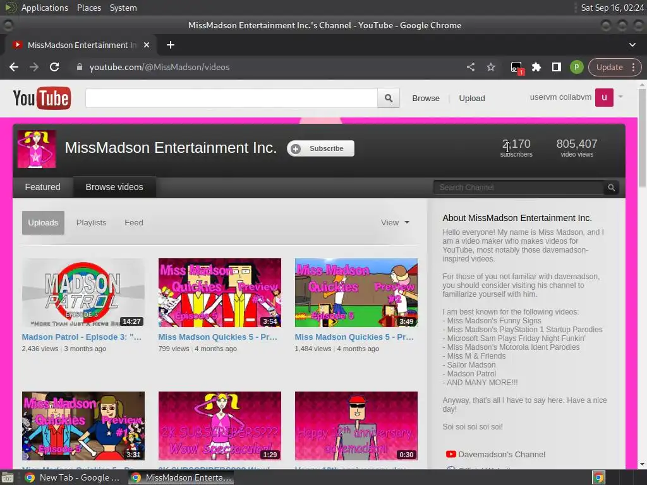Switch to New Tab - Google taskbar window
This screenshot has height=485, width=647.
73,477
